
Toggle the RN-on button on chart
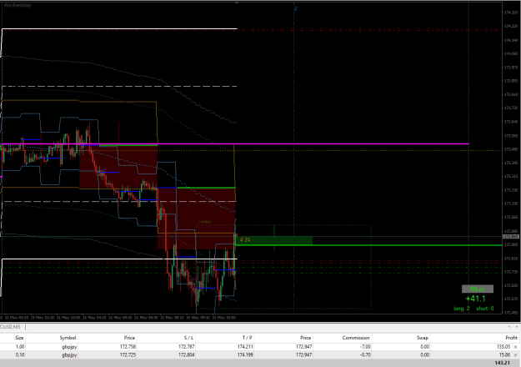[x=478, y=289]
